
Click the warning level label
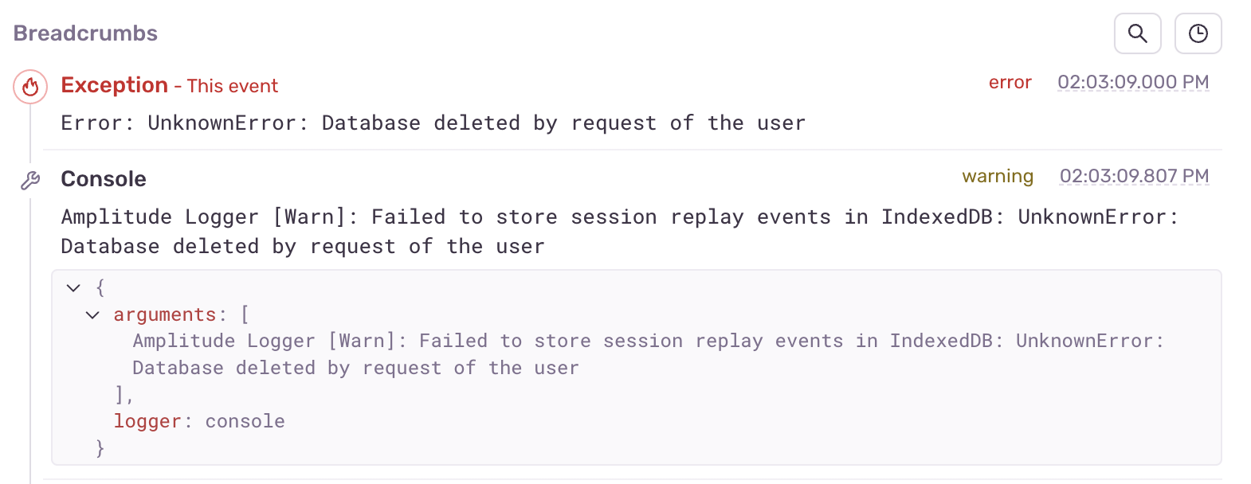click(x=997, y=177)
